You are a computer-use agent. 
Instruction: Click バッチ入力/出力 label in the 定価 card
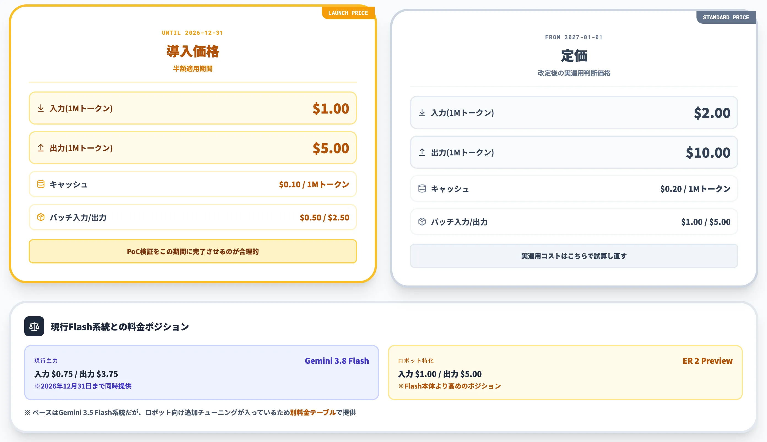pyautogui.click(x=459, y=222)
